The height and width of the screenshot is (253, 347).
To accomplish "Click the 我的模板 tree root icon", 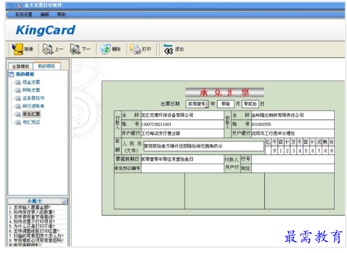I will tap(11, 74).
